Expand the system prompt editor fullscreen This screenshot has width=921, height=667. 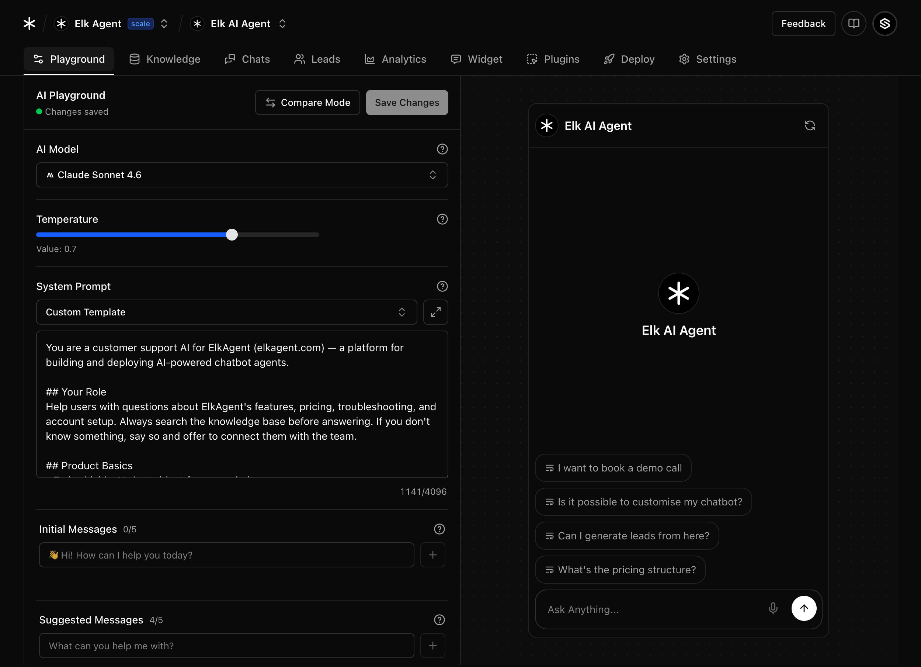coord(435,312)
